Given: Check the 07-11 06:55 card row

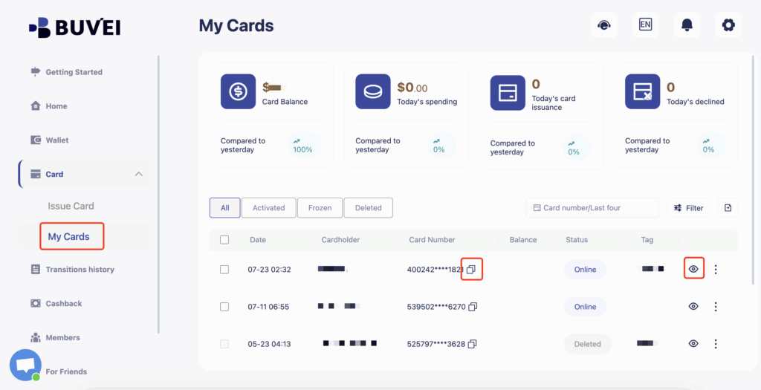Looking at the screenshot, I should point(224,307).
